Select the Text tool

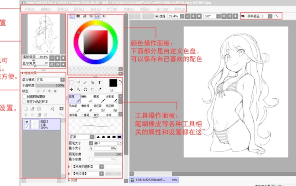99,83
